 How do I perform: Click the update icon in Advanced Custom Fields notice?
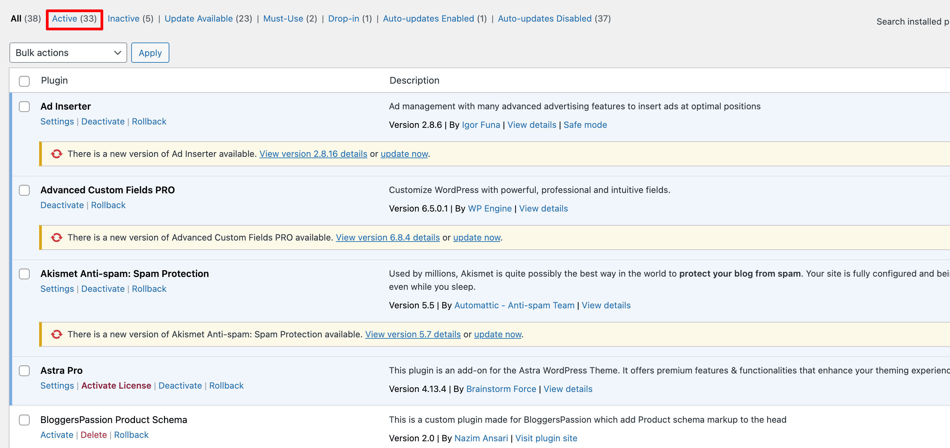[56, 237]
